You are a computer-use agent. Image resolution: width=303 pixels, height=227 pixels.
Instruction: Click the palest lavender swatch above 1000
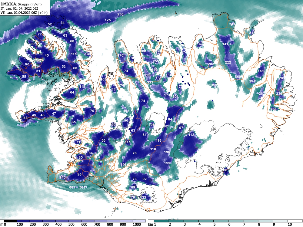(x=139, y=221)
